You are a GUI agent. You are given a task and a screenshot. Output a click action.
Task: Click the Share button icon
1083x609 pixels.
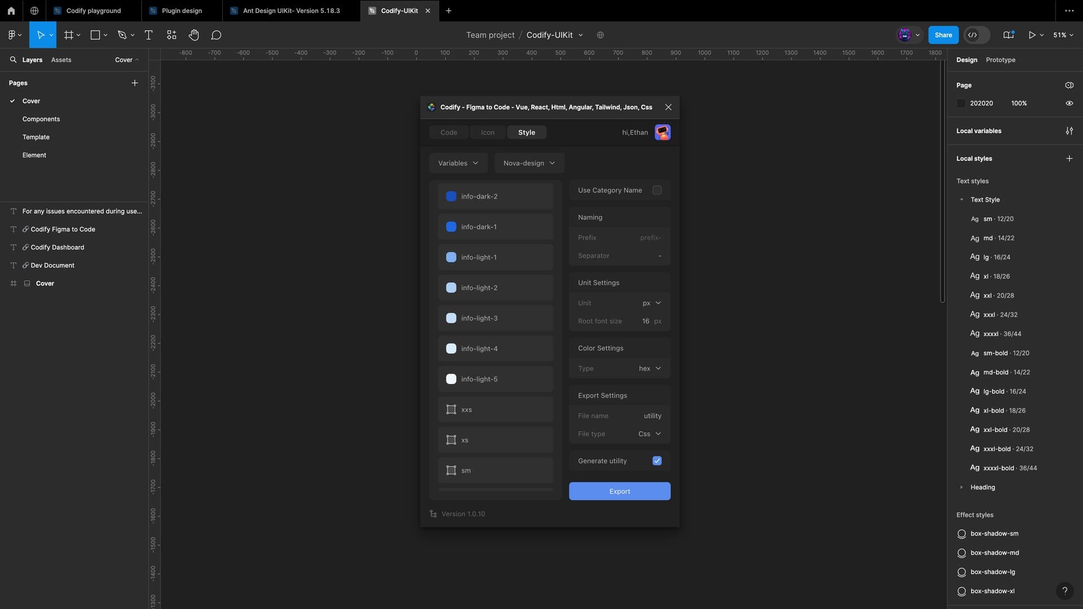(x=943, y=34)
